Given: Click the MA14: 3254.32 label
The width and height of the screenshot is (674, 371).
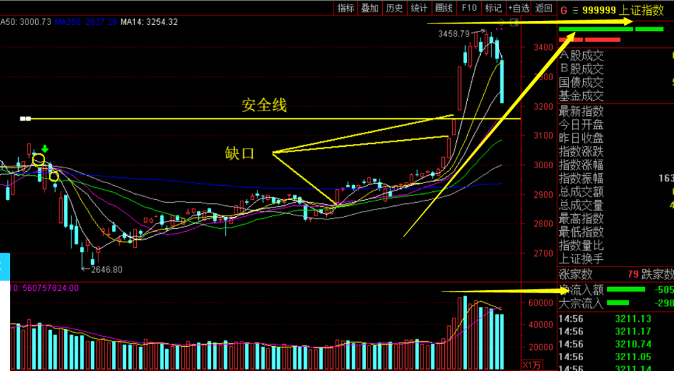Looking at the screenshot, I should click(x=149, y=22).
